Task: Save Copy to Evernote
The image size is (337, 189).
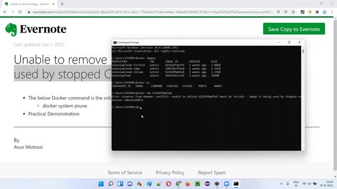Action: [x=294, y=29]
